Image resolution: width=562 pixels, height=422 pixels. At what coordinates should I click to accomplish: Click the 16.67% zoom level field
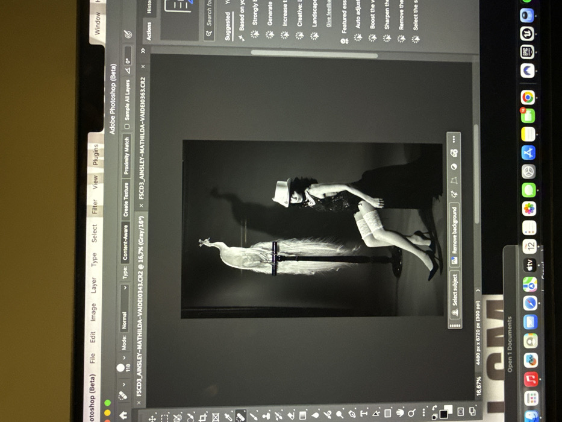click(478, 385)
